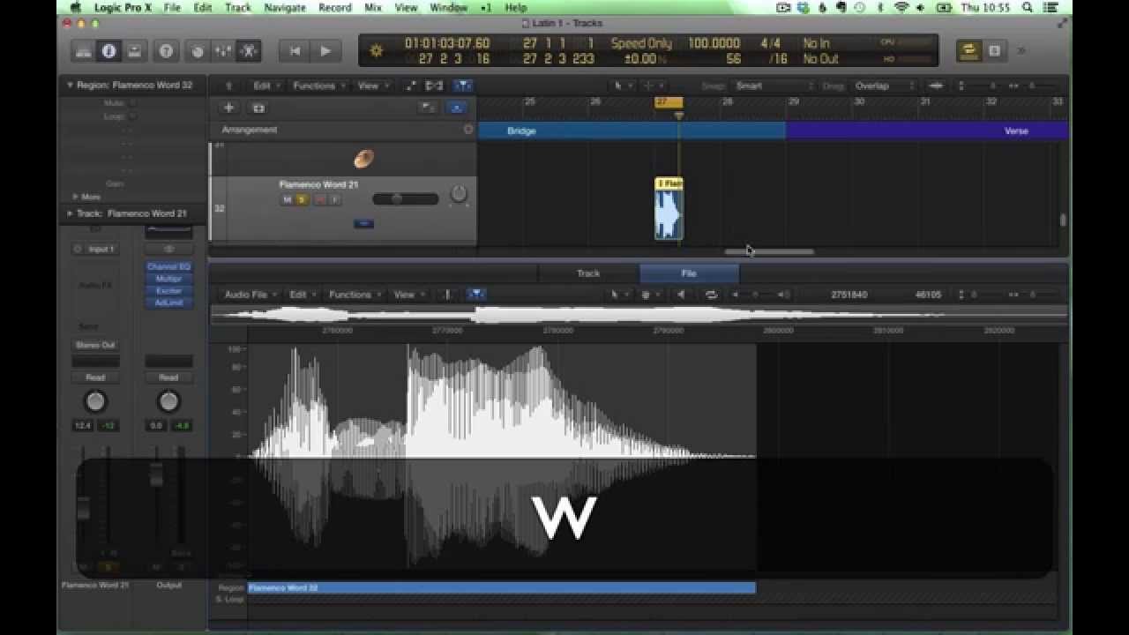This screenshot has width=1129, height=635.
Task: Toggle the Loop checkbox in region inspector
Action: (x=132, y=116)
